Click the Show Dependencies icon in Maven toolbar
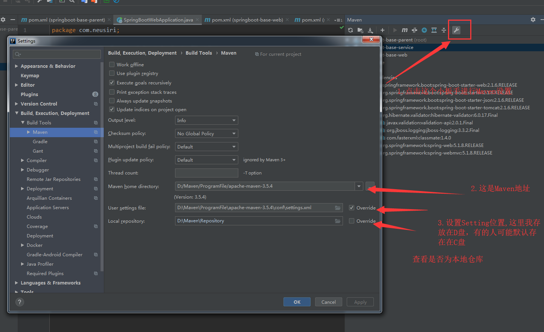Viewport: 544px width, 332px height. point(434,30)
